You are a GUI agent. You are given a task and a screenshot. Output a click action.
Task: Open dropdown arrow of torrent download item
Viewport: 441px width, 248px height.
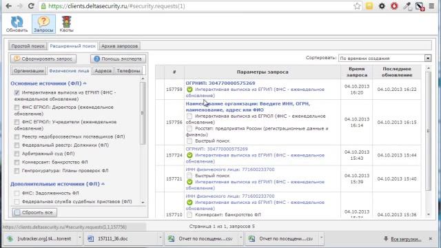(x=80, y=238)
